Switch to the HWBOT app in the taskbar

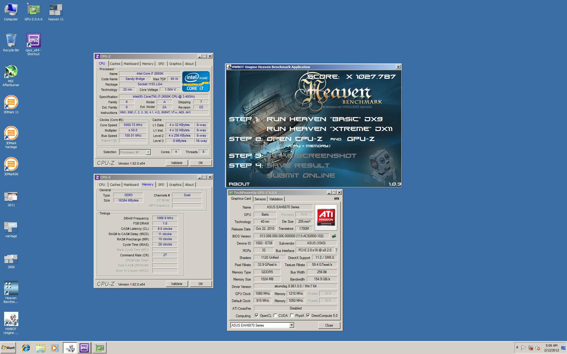[x=70, y=348]
